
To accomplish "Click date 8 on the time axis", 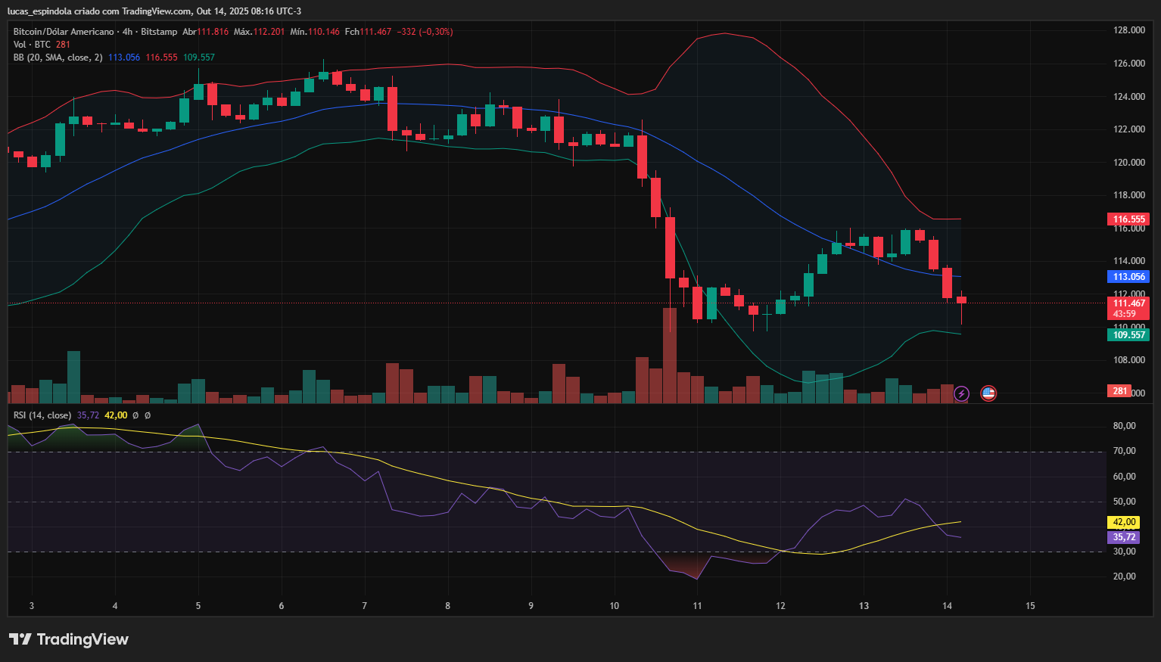I will click(448, 606).
